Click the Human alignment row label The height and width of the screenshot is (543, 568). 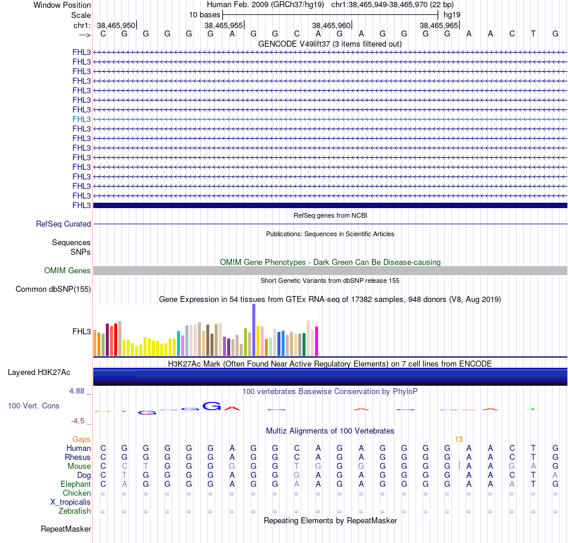point(78,449)
